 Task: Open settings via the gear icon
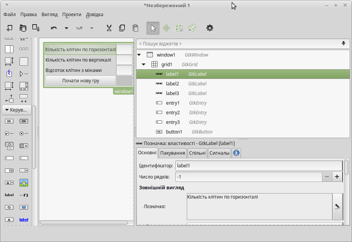(x=209, y=28)
